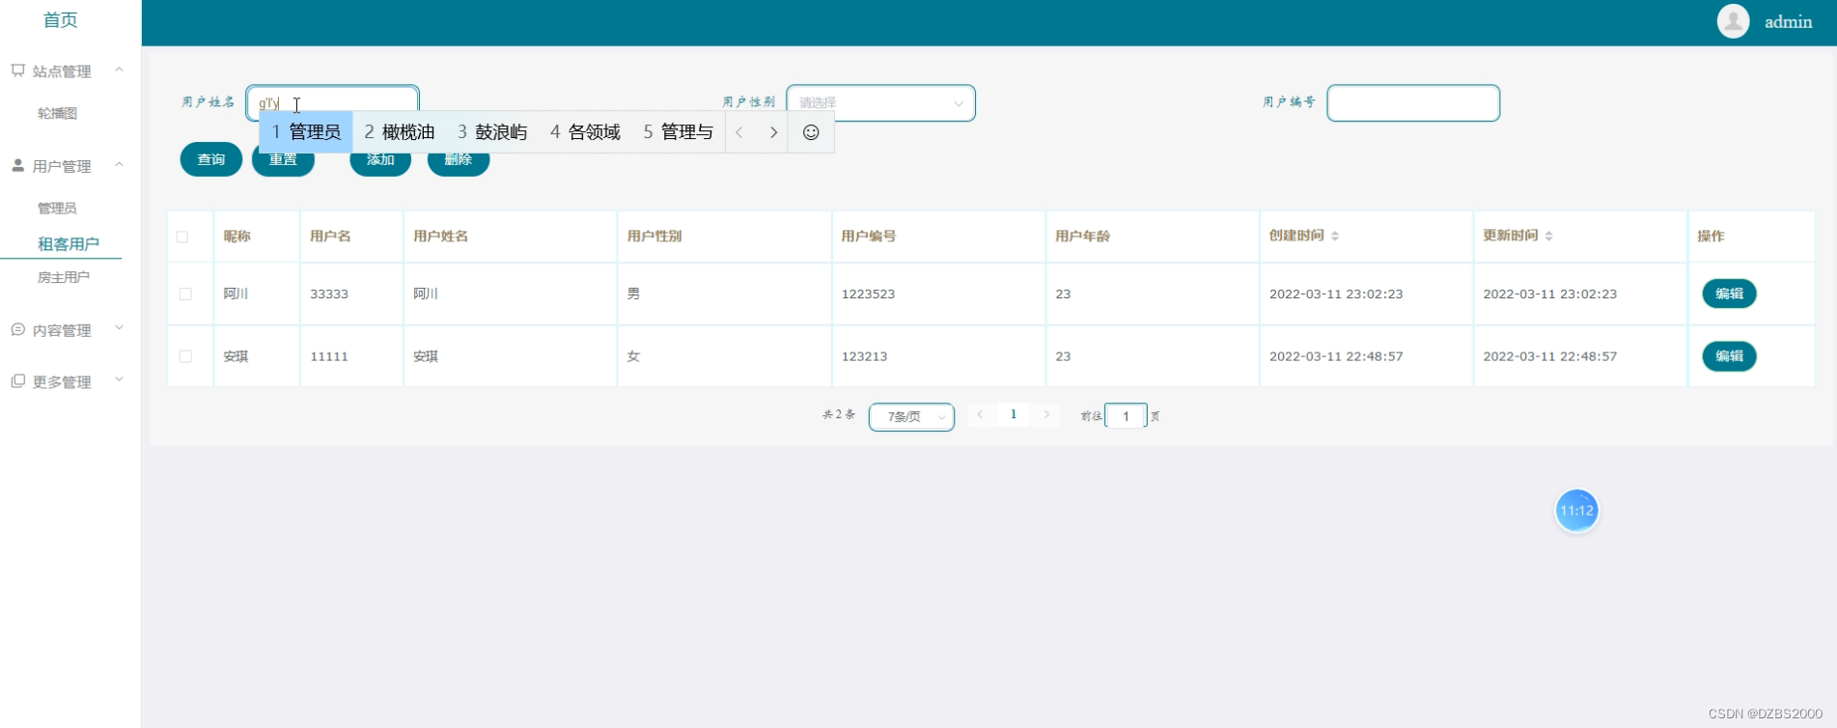
Task: Click the 更多管理 copy icon
Action: [17, 380]
